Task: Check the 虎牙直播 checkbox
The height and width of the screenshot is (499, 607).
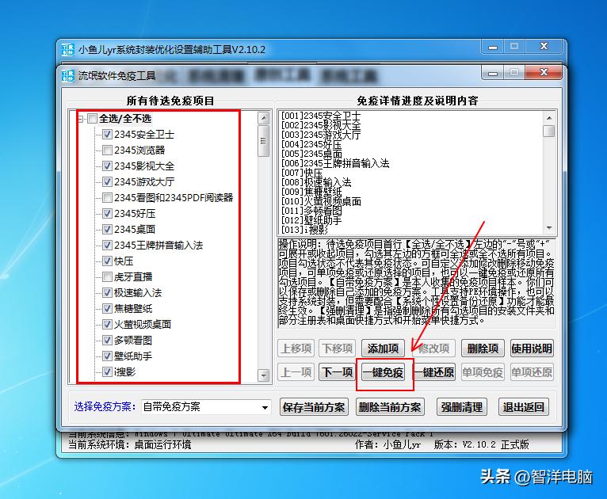Action: pos(107,277)
